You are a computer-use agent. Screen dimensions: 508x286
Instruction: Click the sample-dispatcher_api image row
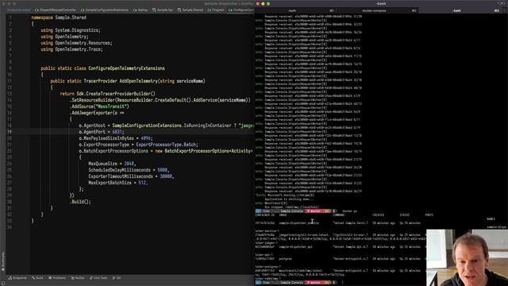(x=338, y=247)
